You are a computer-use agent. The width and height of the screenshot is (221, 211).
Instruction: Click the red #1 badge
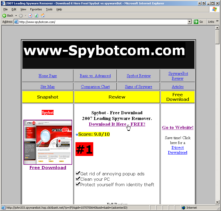tap(84, 149)
